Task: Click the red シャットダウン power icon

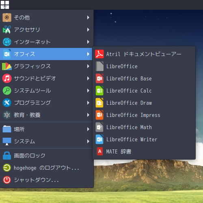Action: click(7, 180)
